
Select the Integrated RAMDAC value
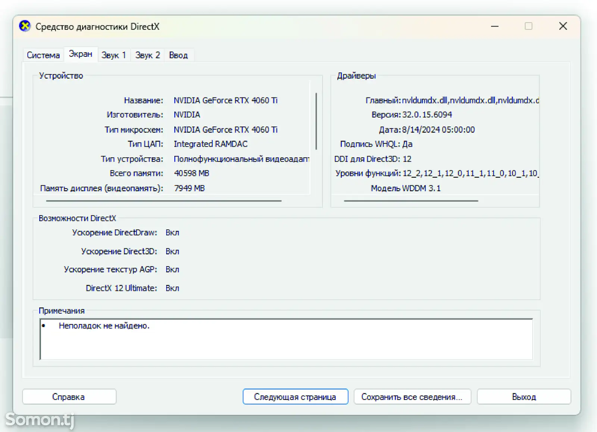click(x=210, y=144)
